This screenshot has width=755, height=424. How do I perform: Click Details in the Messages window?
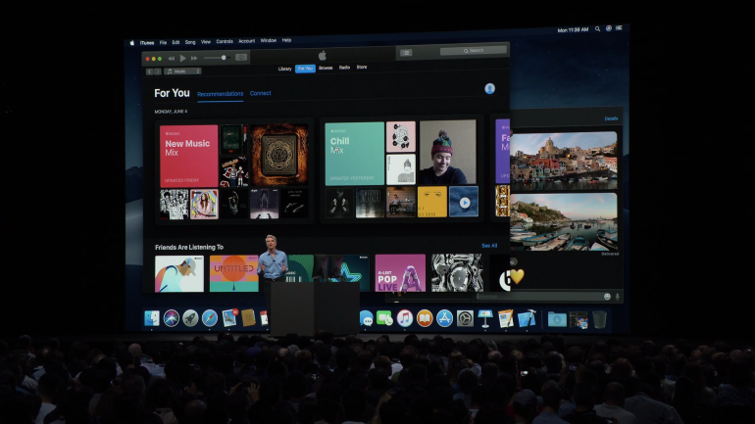point(611,118)
